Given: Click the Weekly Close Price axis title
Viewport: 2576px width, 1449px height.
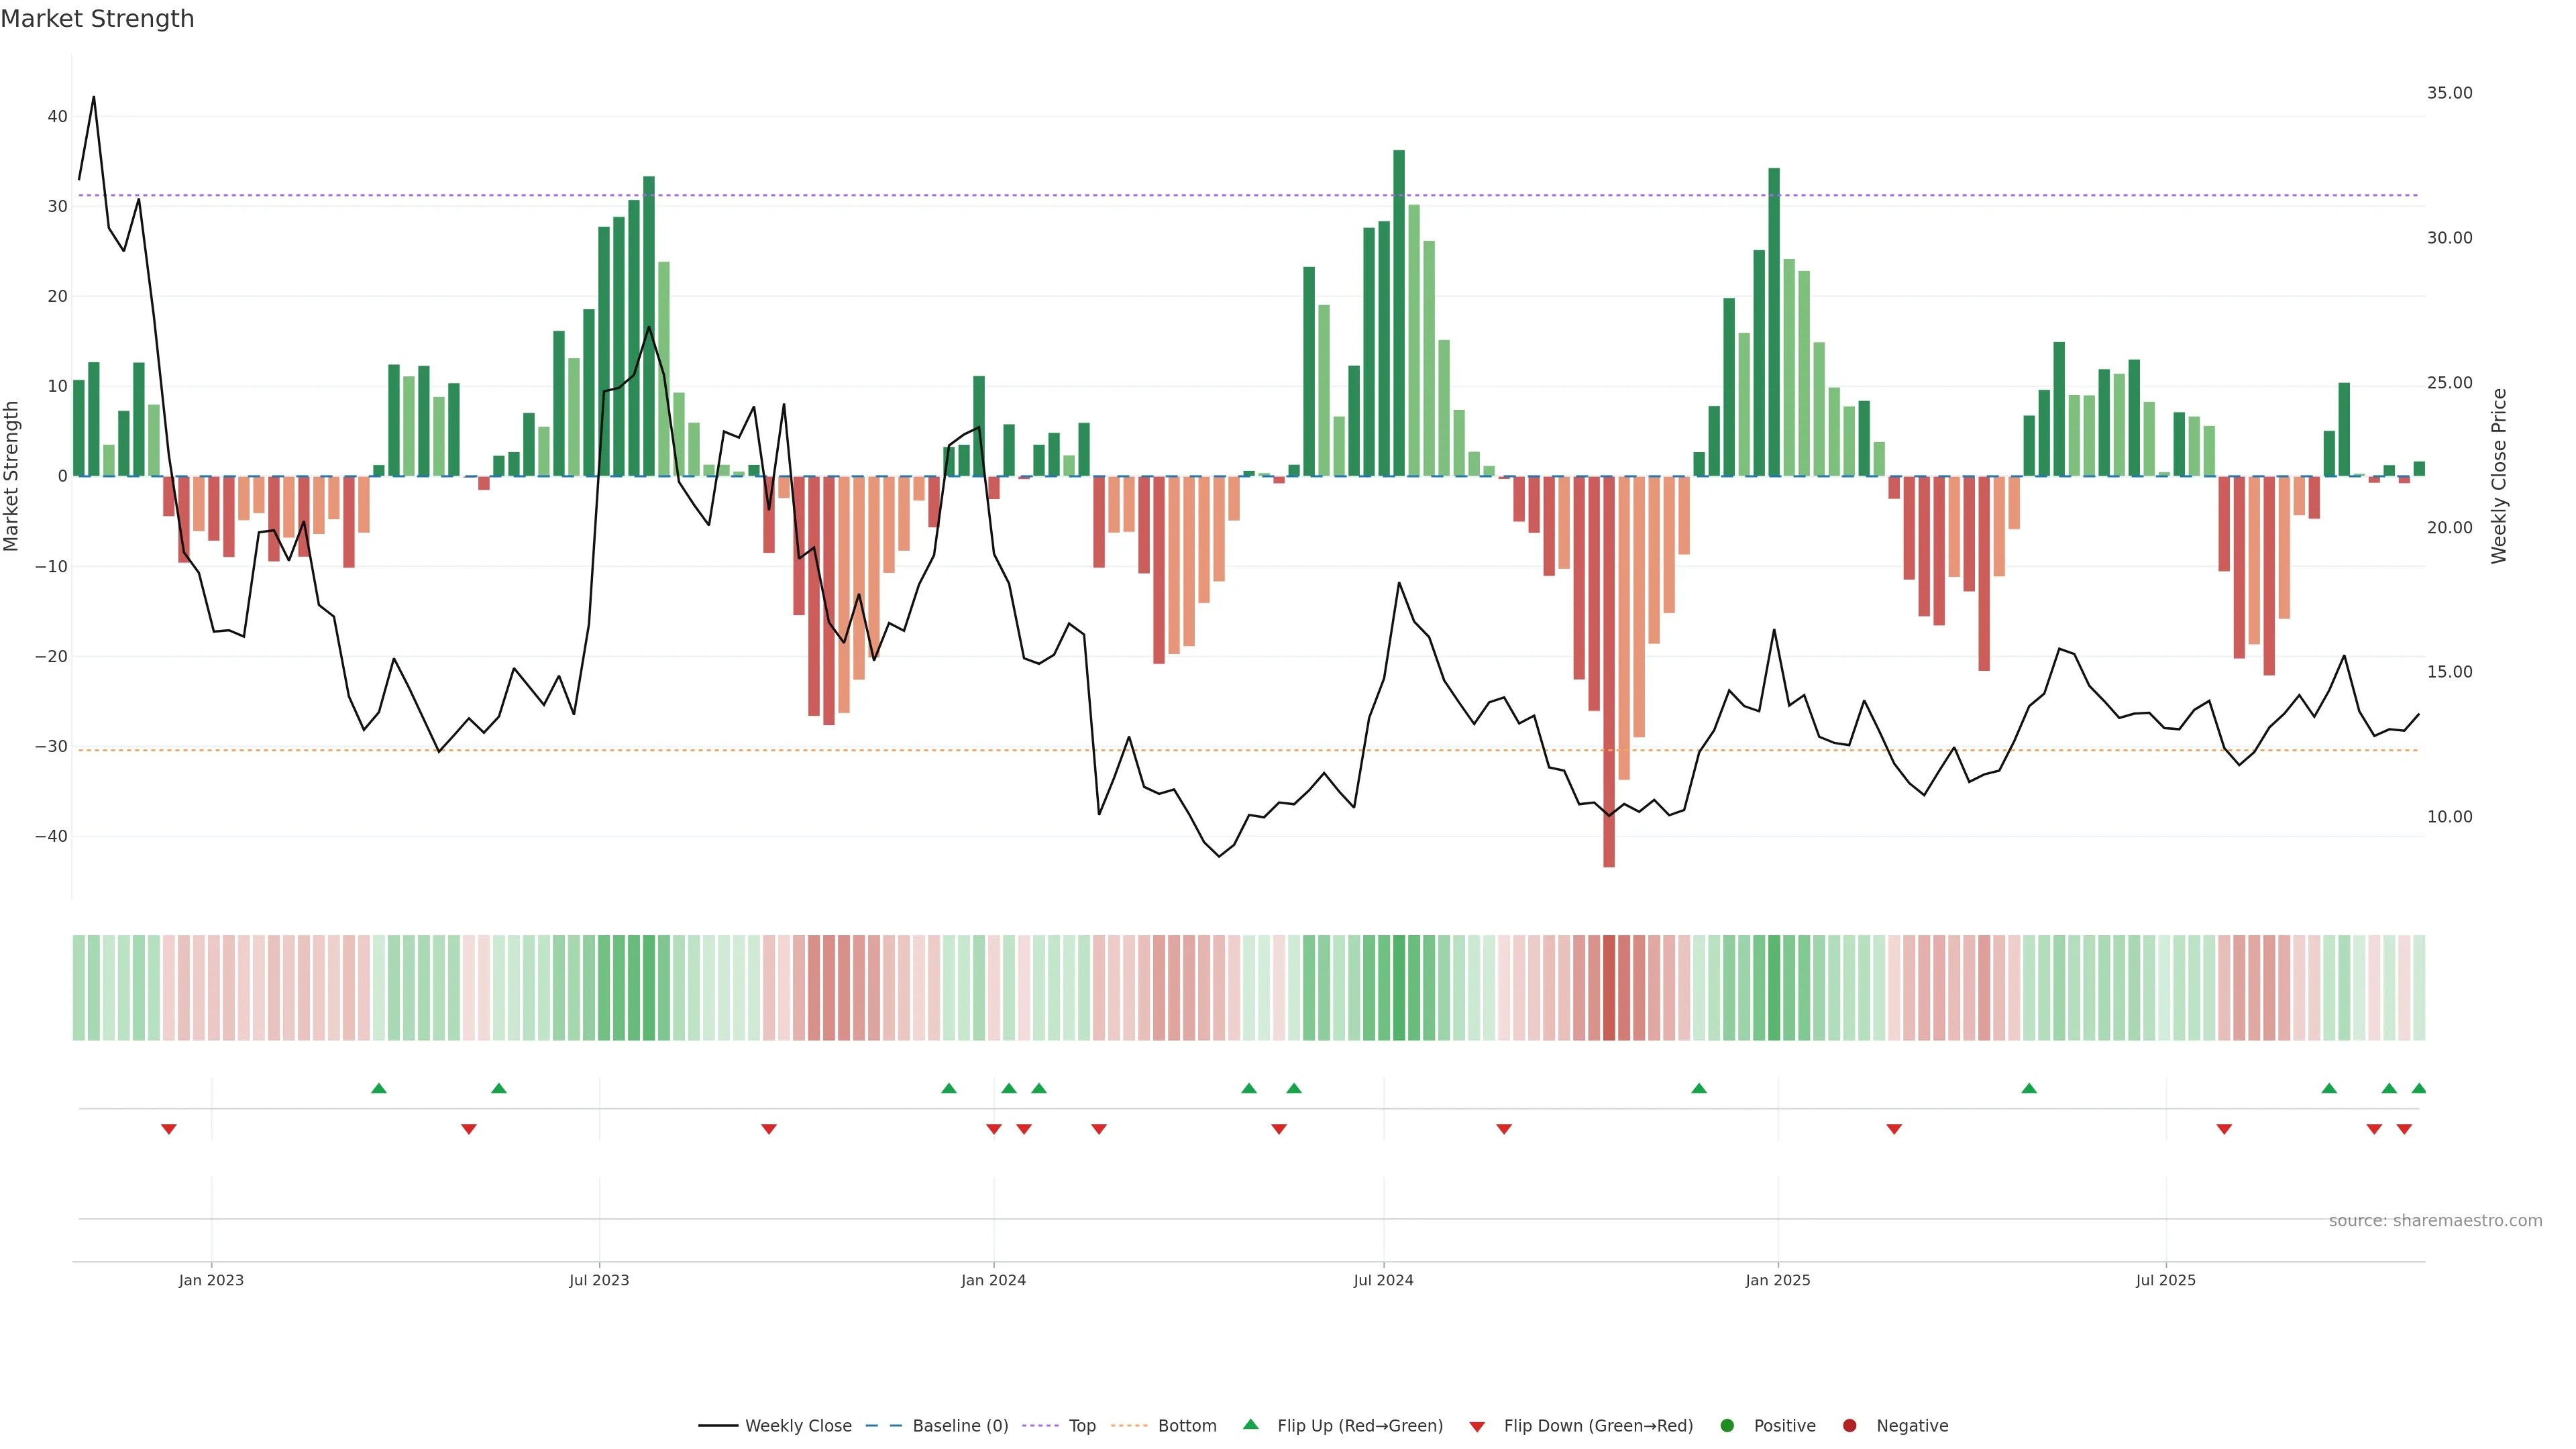Looking at the screenshot, I should (2499, 476).
